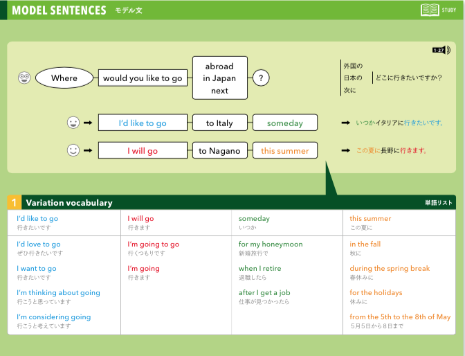The width and height of the screenshot is (465, 356).
Task: Click 'when I retire' entry
Action: tap(259, 269)
